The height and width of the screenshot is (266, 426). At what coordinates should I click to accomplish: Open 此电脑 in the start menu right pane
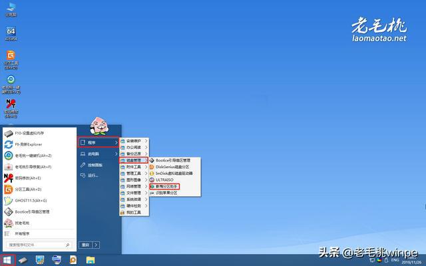tap(99, 154)
